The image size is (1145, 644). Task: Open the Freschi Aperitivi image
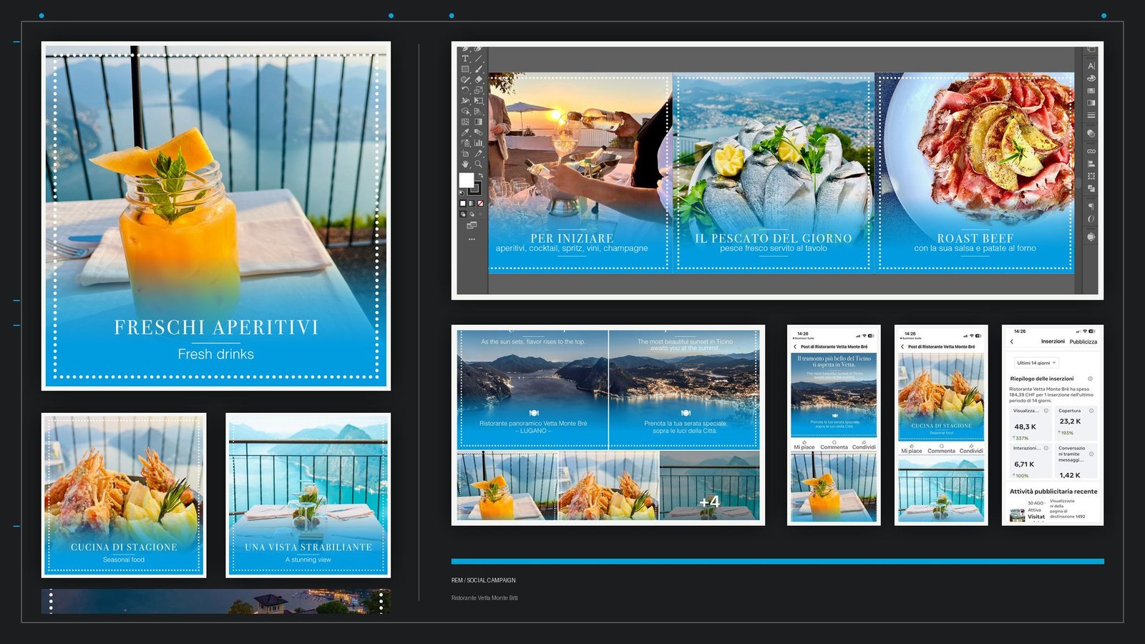click(x=216, y=215)
